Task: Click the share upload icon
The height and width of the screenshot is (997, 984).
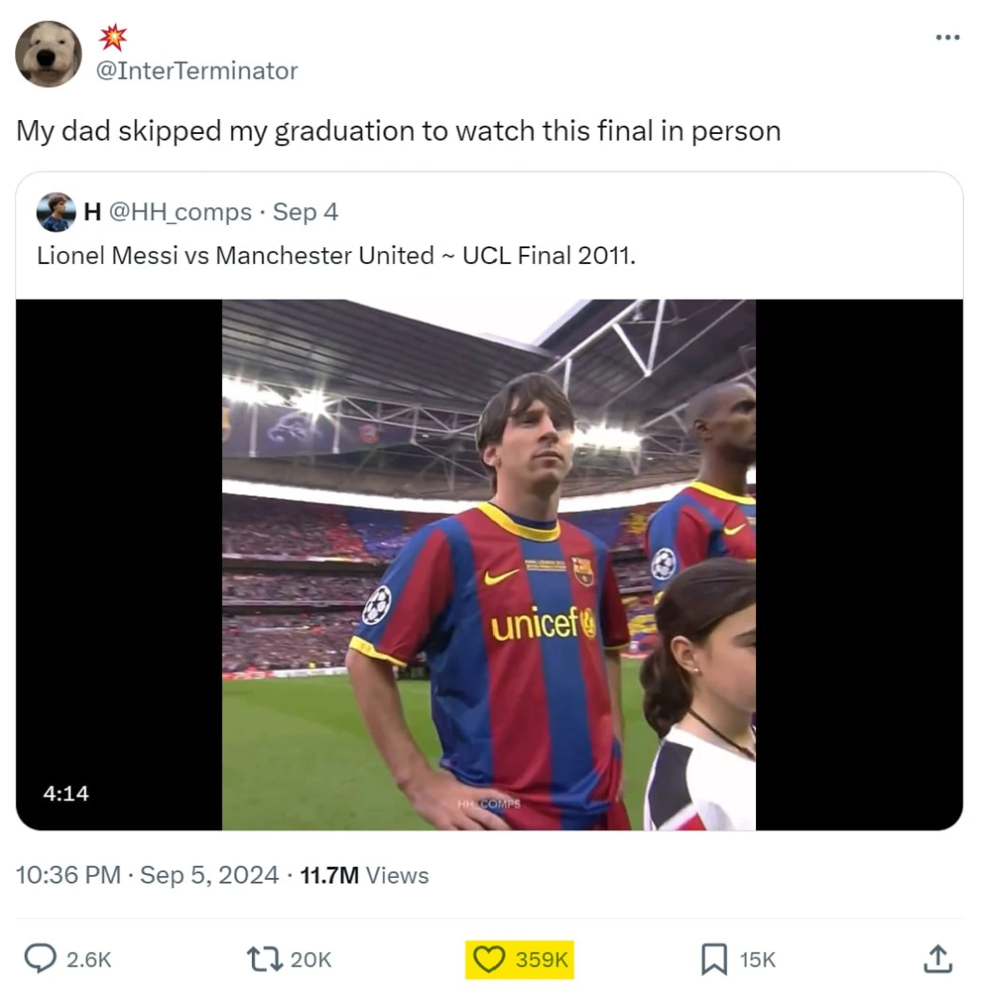Action: tap(937, 959)
